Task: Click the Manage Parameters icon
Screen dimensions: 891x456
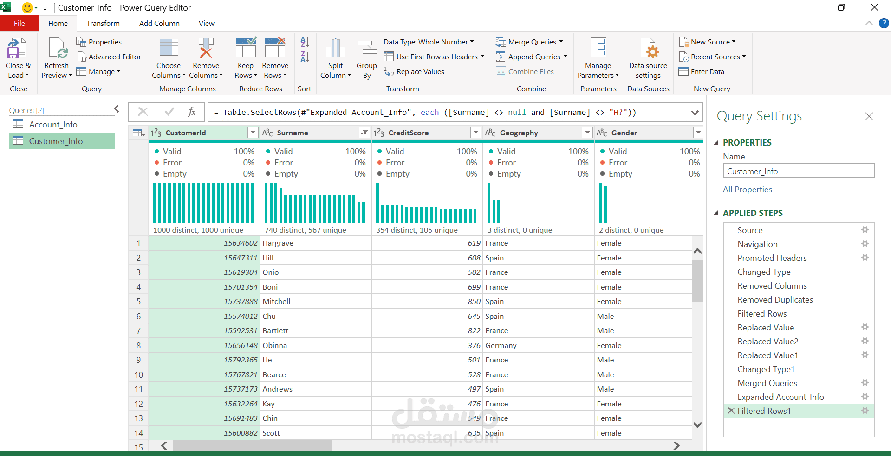Action: coord(598,48)
